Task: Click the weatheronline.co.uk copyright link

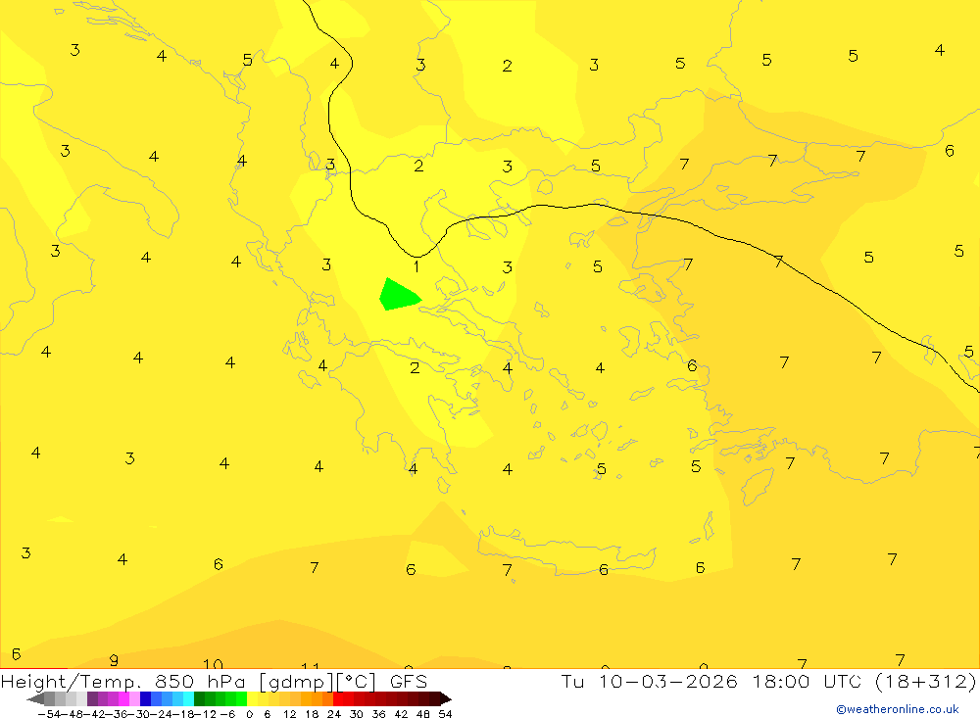Action: coord(897,709)
